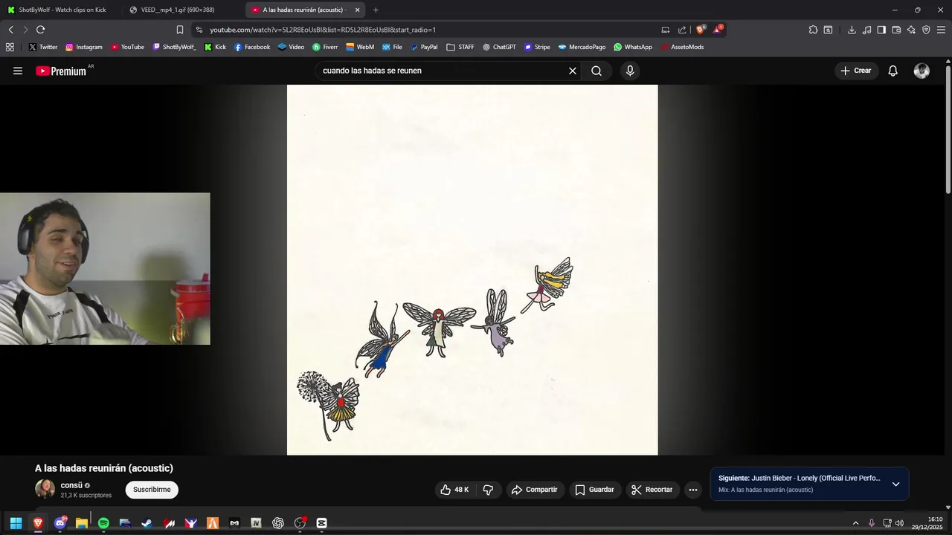Viewport: 952px width, 535px height.
Task: Open the browser downloads arrow icon
Action: coord(852,30)
